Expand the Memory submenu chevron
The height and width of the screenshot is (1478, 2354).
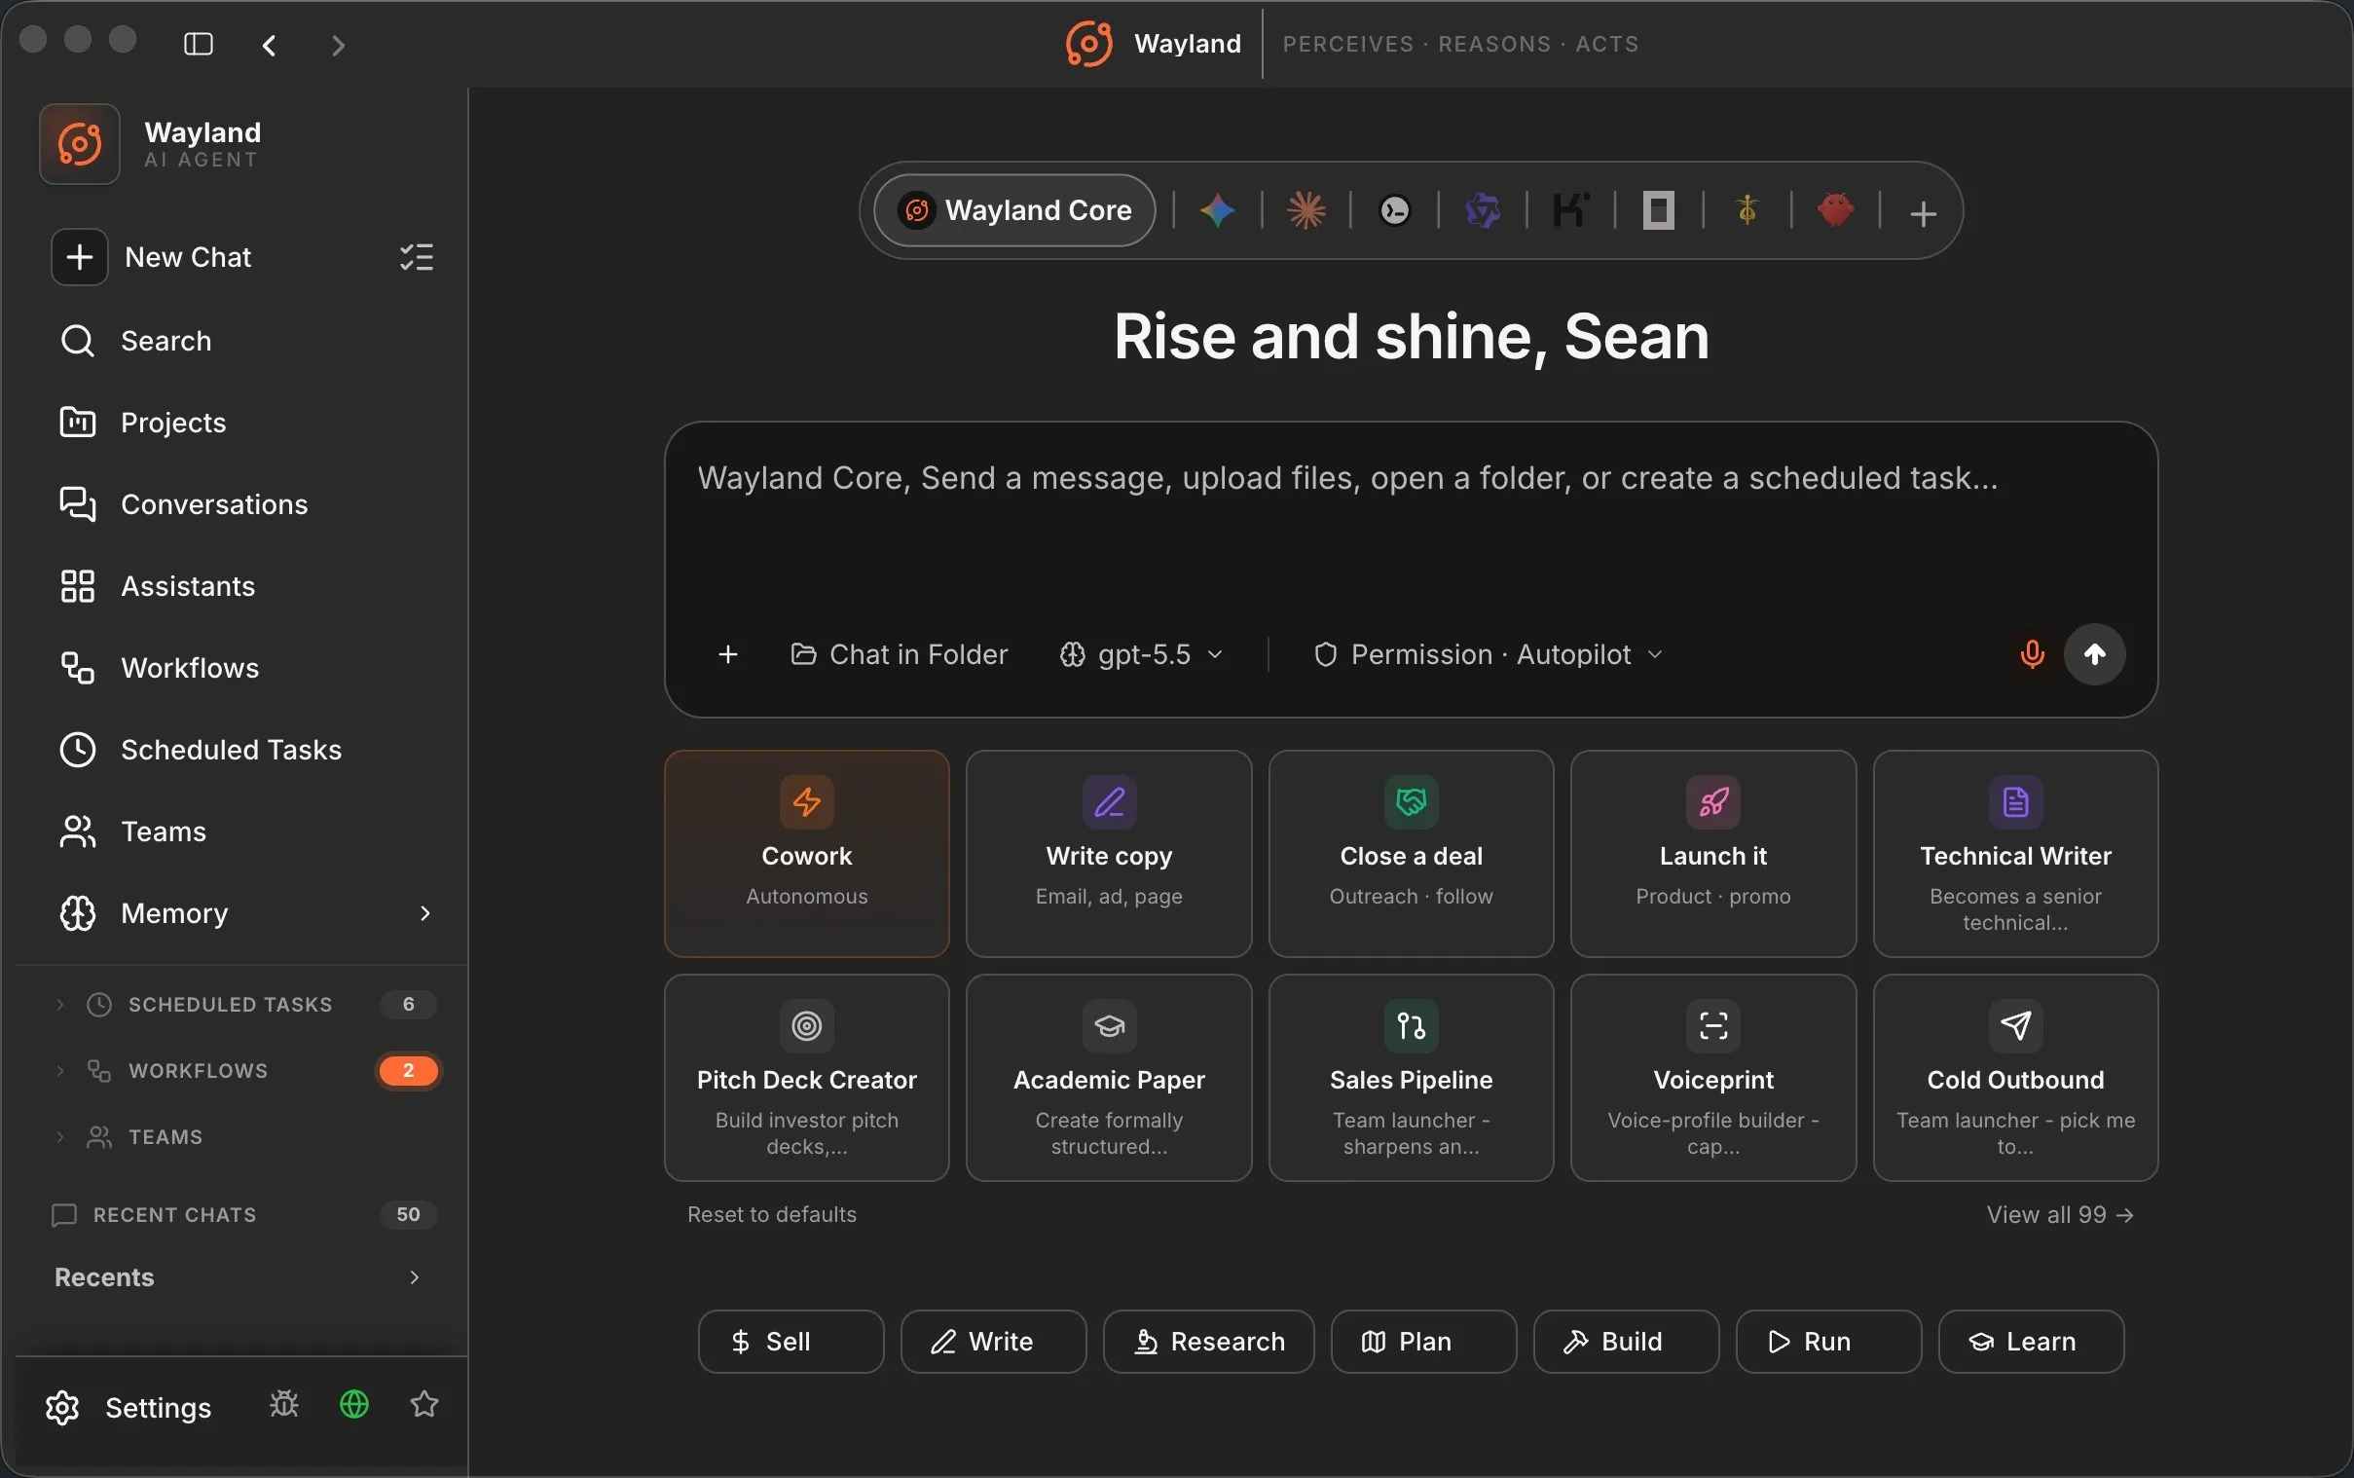(425, 913)
